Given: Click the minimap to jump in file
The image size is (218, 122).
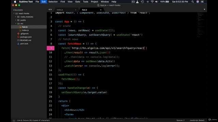Looking at the screenshot, I should point(200,25).
